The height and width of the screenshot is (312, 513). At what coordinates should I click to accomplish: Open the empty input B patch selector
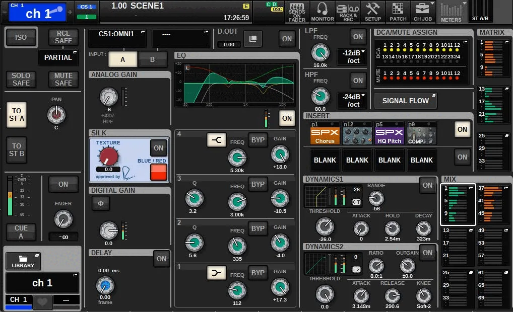tap(180, 38)
